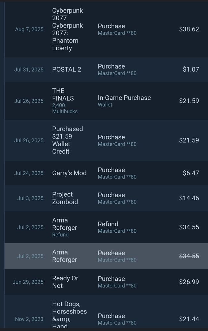The width and height of the screenshot is (208, 331).
Task: Click the Refund type label
Action: coord(108,224)
